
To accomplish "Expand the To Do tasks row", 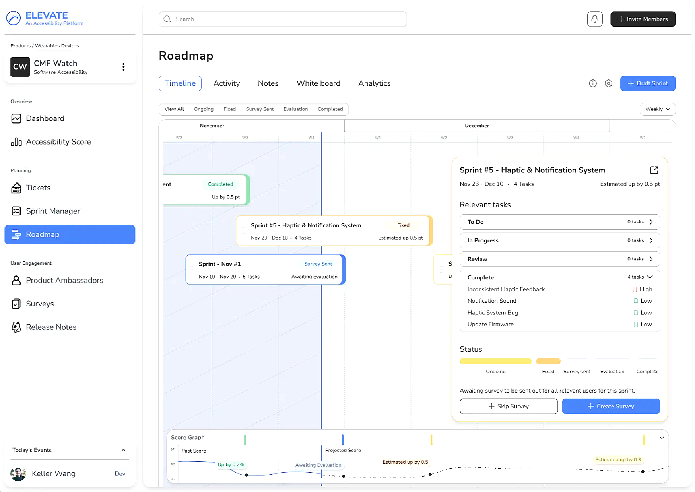I will 560,222.
